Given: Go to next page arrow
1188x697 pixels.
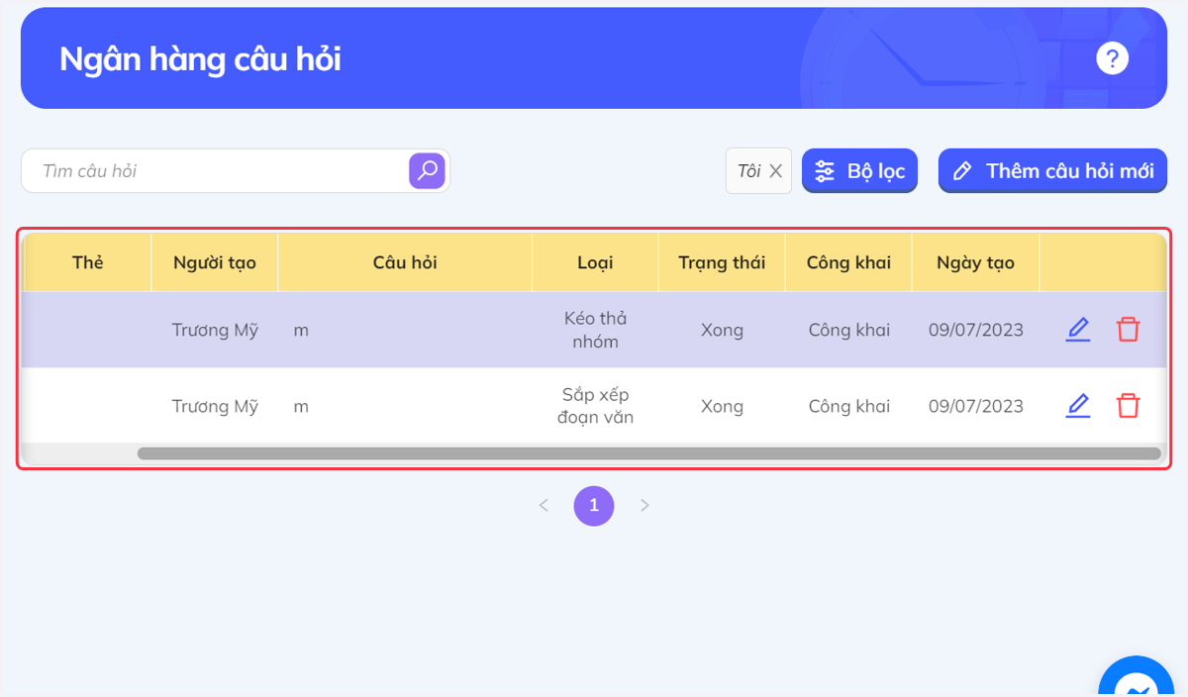Looking at the screenshot, I should (x=644, y=505).
